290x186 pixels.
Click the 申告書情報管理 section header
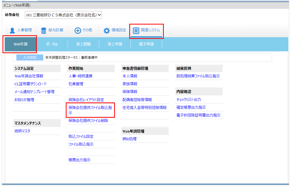(145, 68)
